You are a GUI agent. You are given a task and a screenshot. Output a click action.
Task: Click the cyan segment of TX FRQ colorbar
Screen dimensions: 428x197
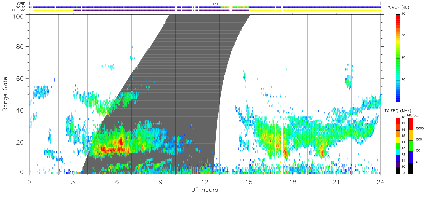[398, 152]
